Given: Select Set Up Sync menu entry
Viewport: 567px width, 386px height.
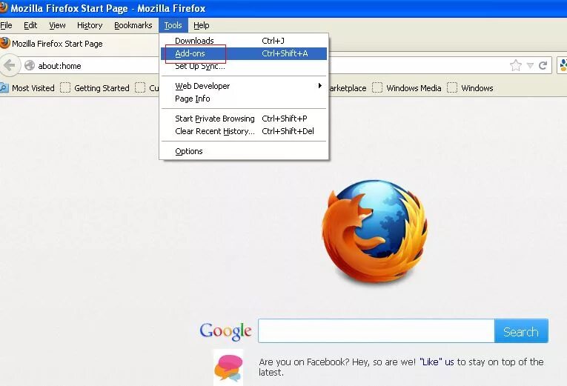Looking at the screenshot, I should coord(244,66).
